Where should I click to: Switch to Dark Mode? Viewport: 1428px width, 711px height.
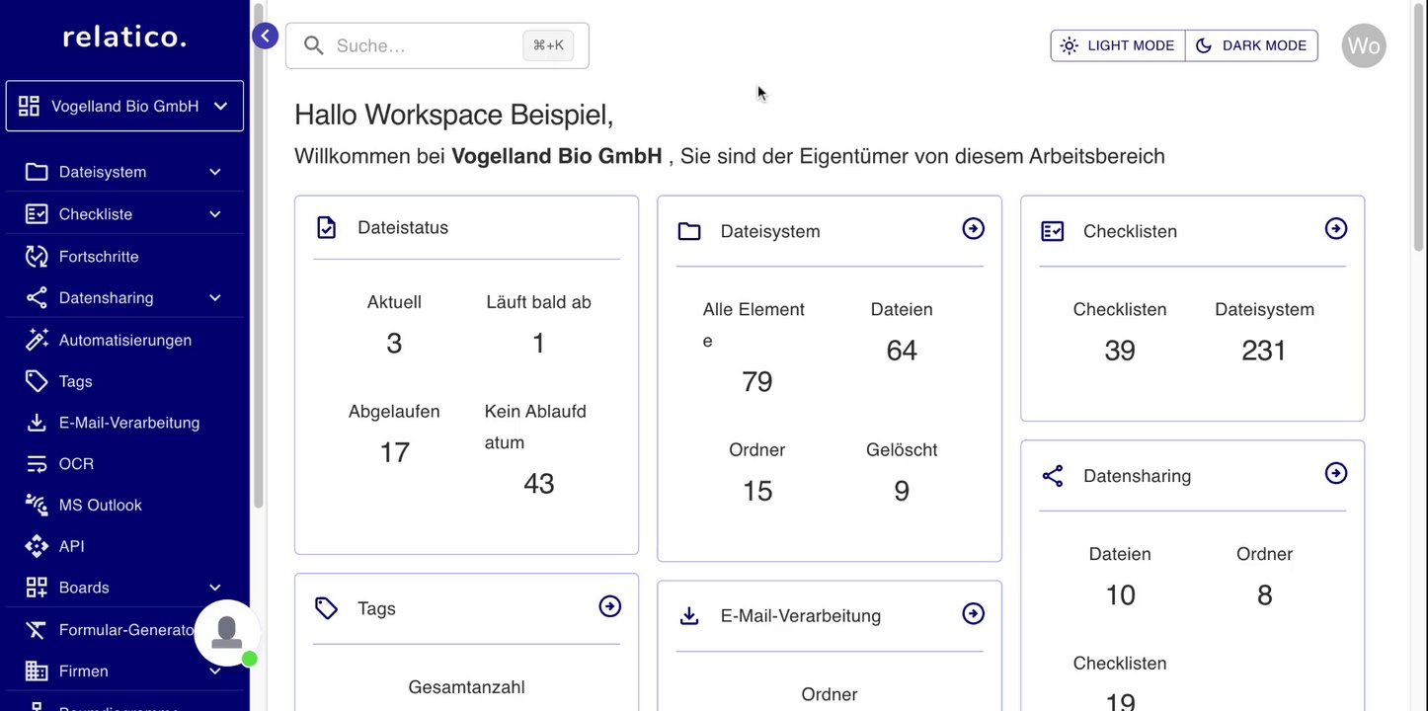1251,45
